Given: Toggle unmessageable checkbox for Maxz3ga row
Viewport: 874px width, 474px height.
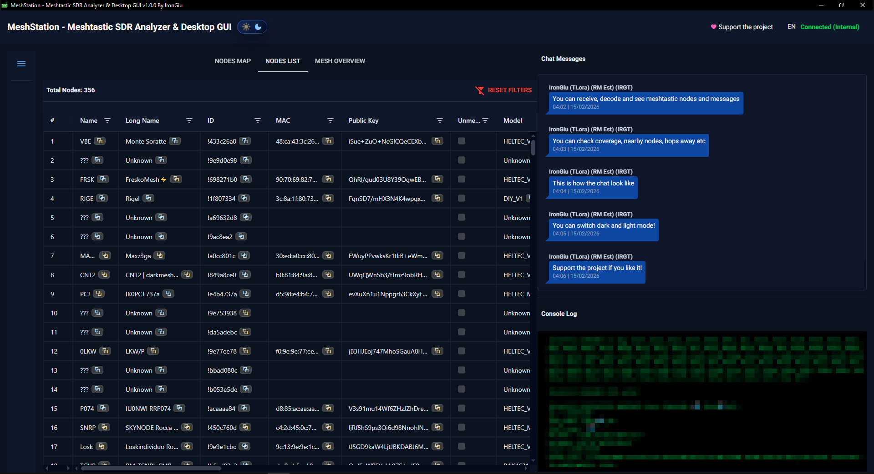Looking at the screenshot, I should (462, 255).
